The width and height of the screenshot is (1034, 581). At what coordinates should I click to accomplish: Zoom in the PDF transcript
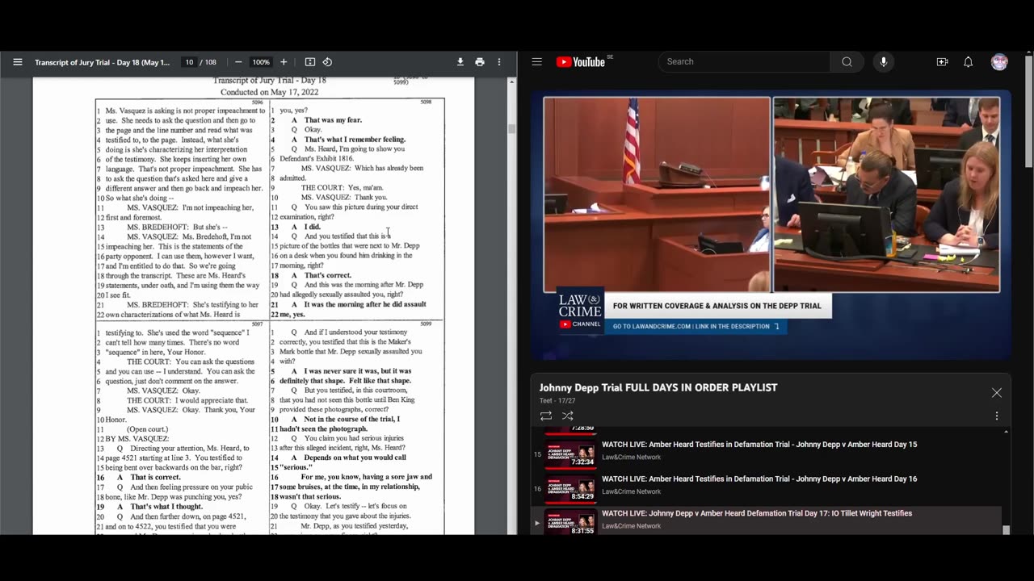tap(284, 62)
